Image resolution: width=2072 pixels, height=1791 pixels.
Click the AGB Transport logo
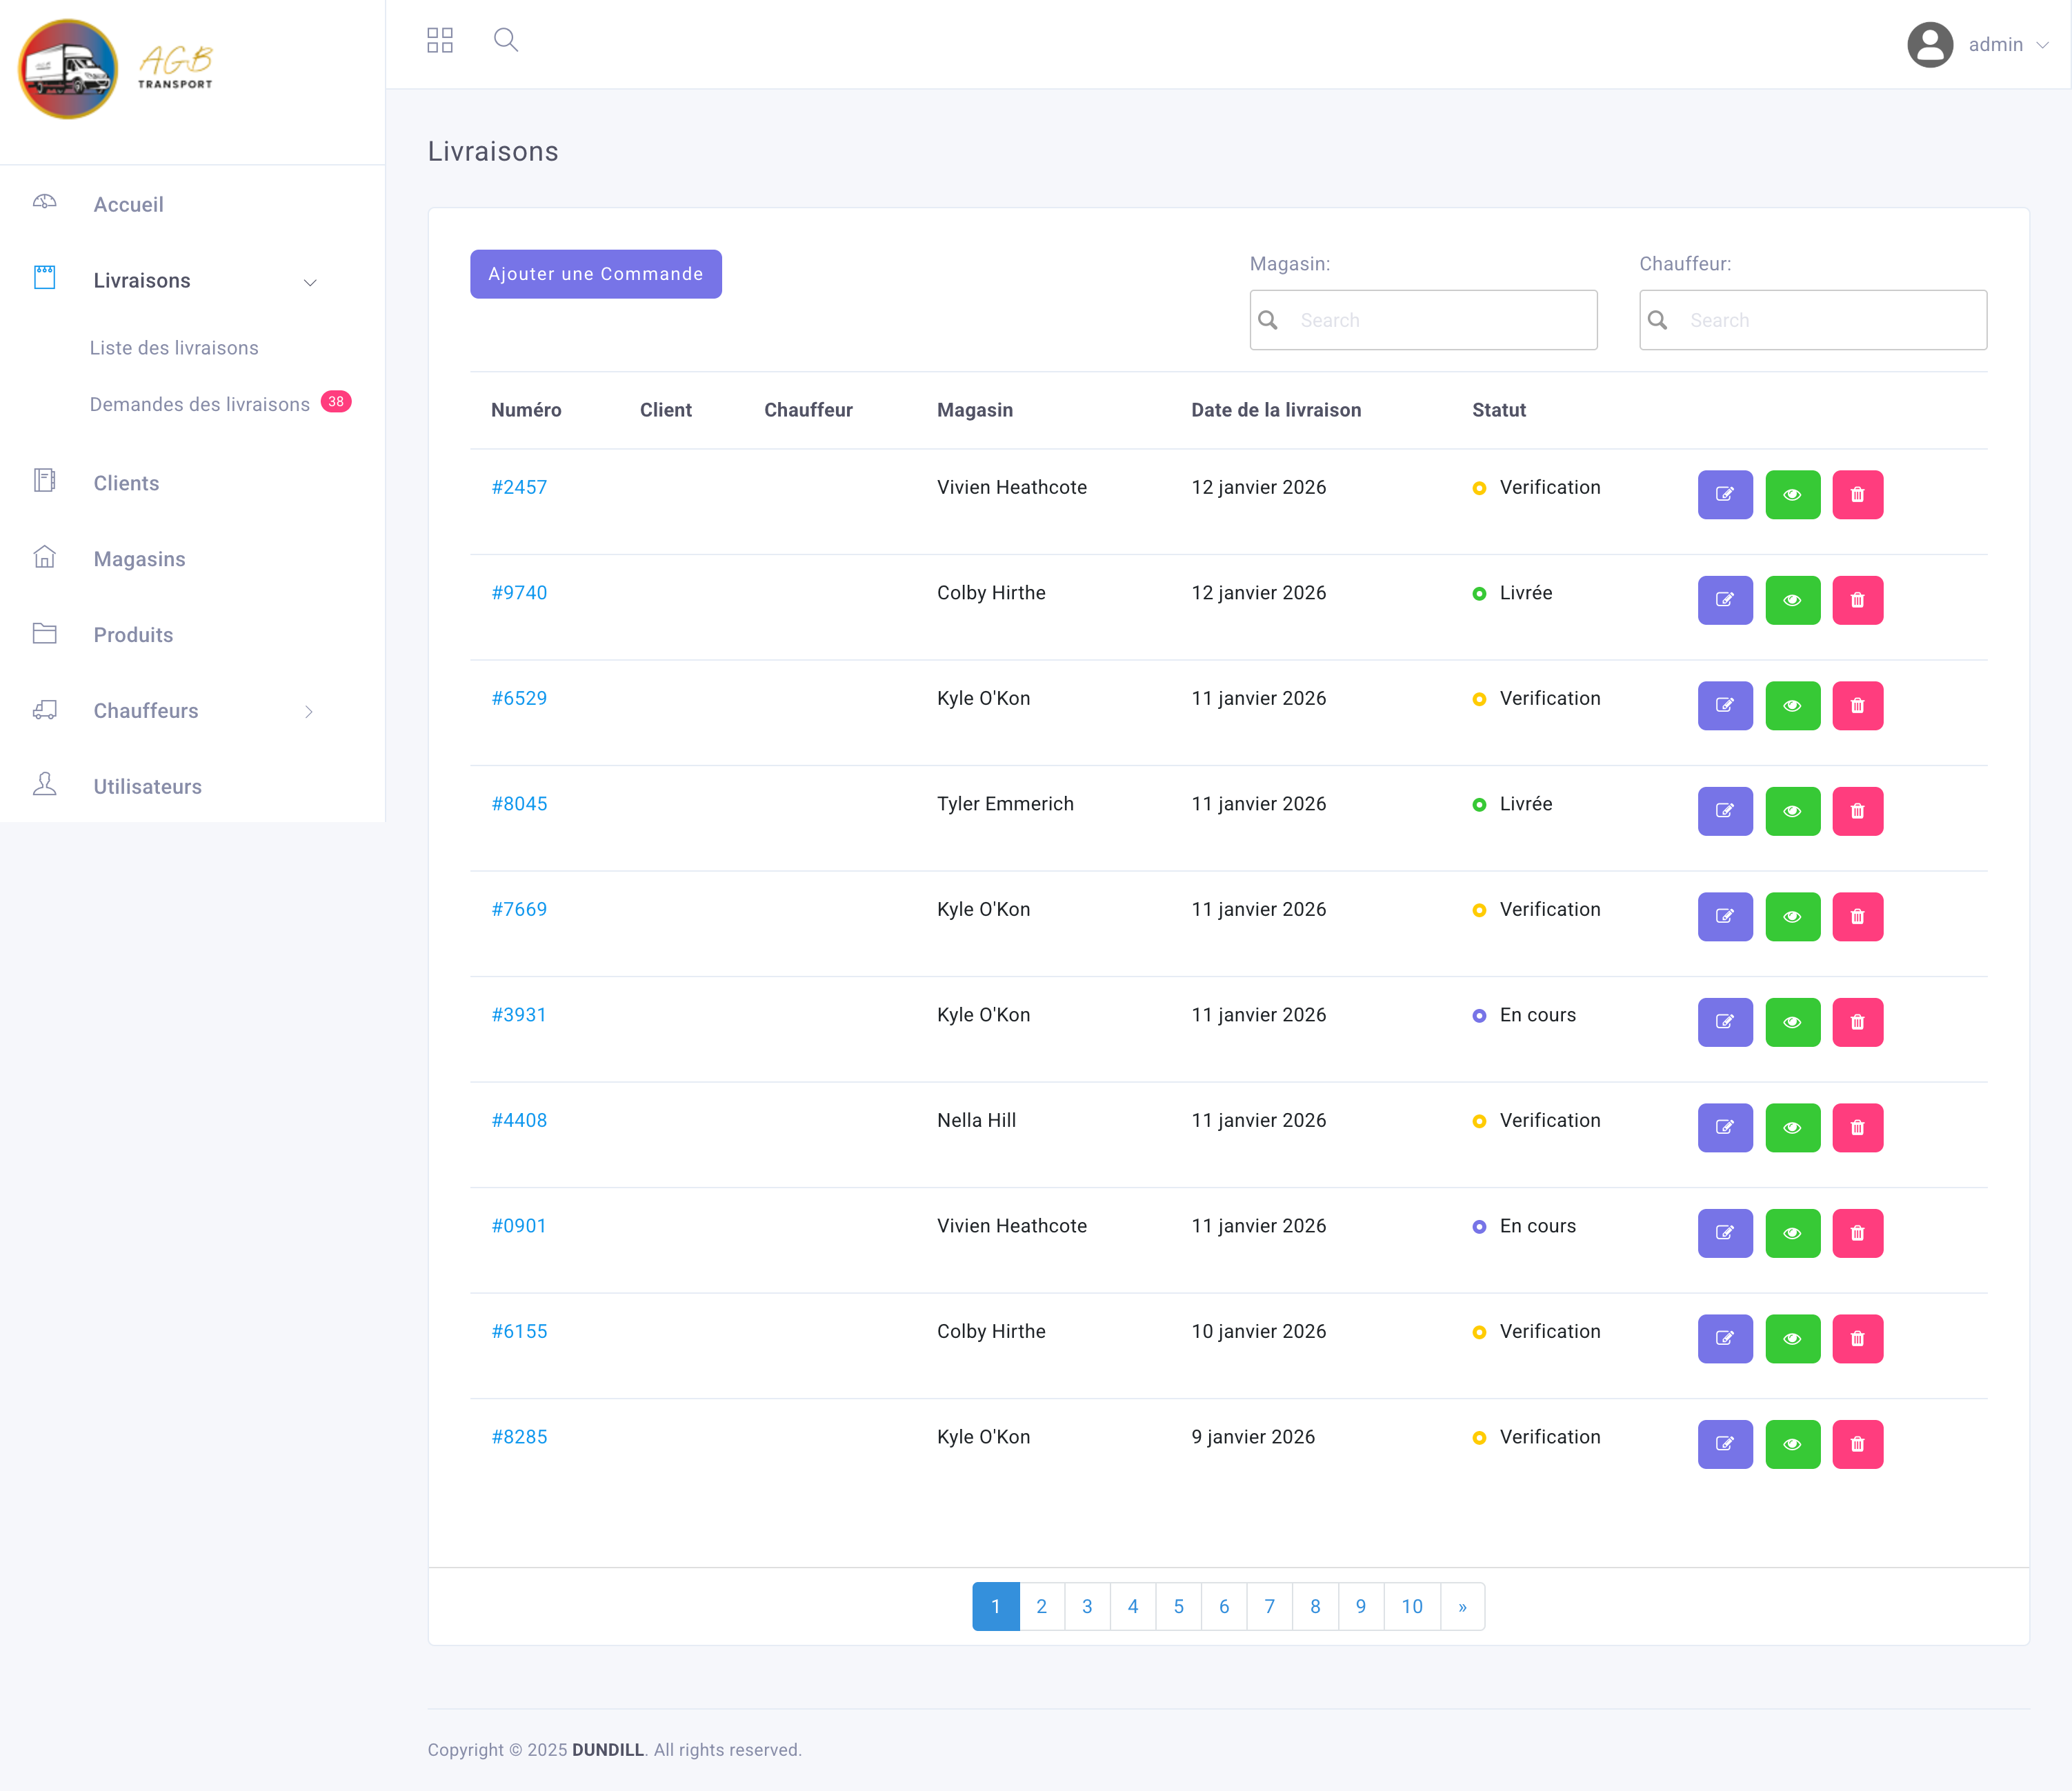point(116,69)
